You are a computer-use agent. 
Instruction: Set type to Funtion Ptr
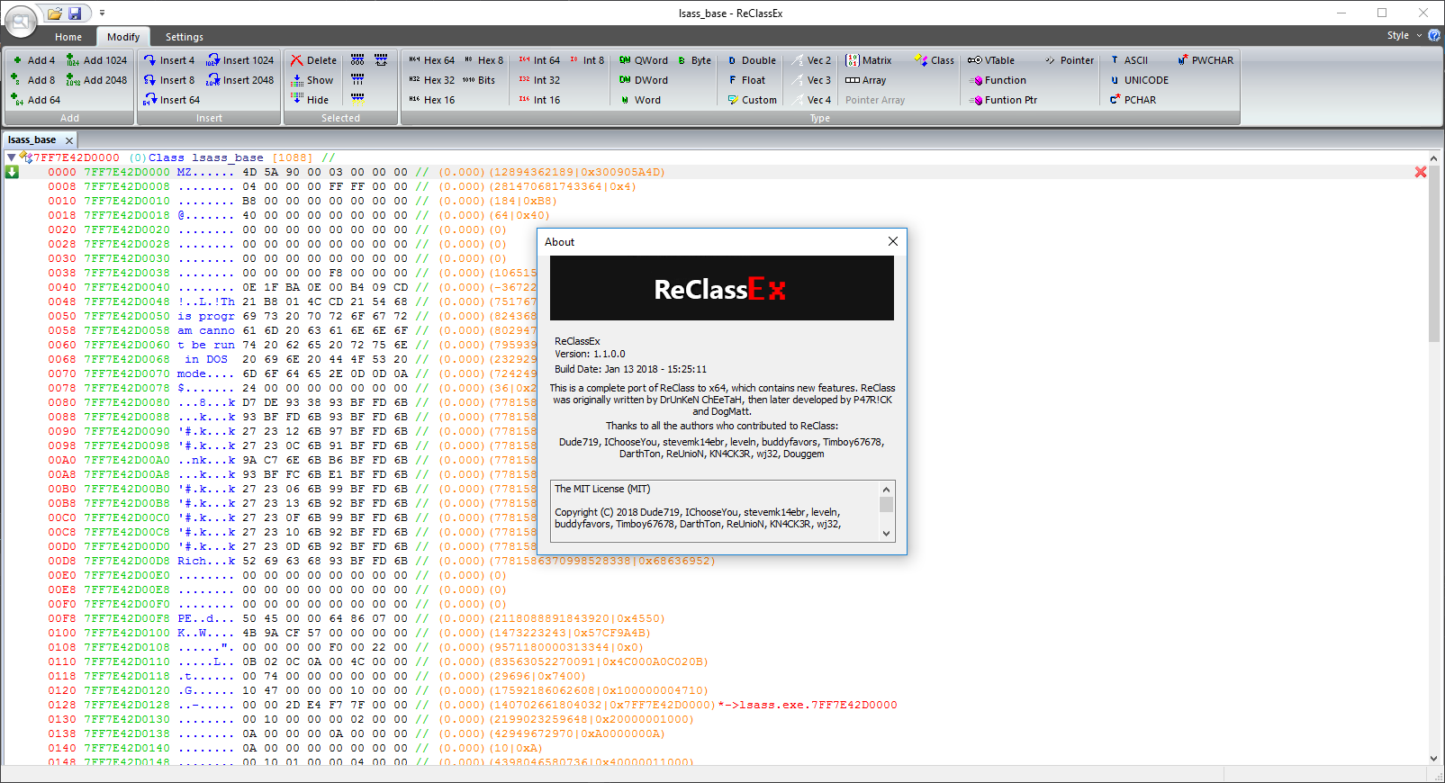point(1003,100)
